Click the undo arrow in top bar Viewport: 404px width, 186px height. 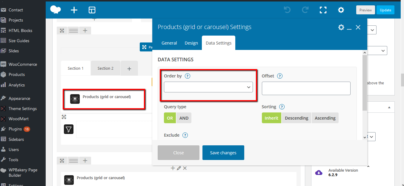pyautogui.click(x=287, y=10)
